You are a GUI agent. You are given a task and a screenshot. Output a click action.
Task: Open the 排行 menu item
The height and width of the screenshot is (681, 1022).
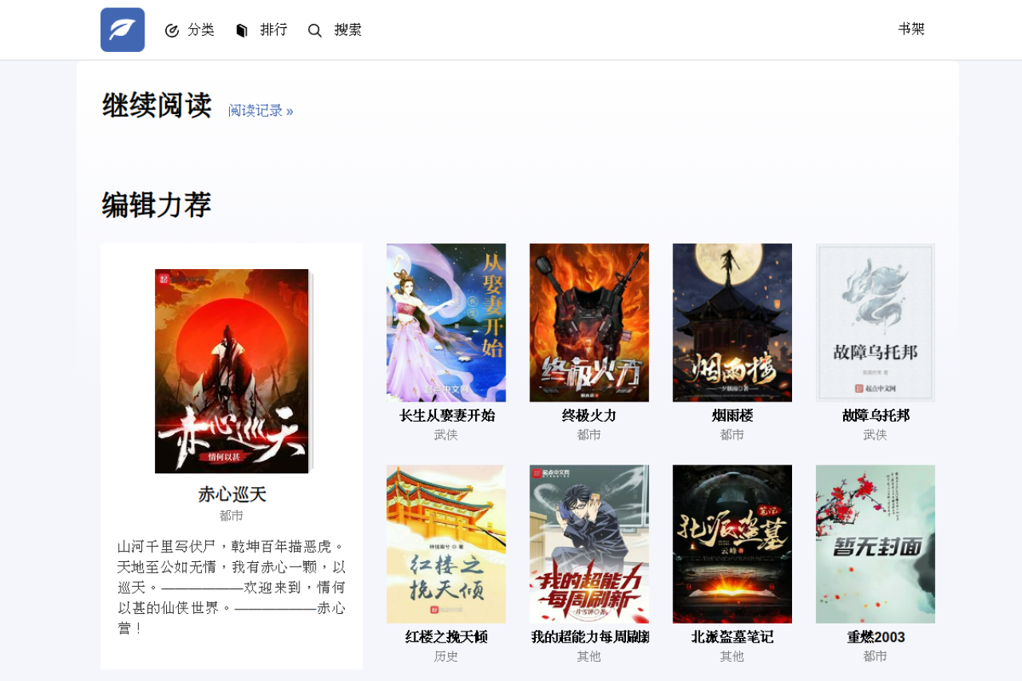(x=274, y=30)
